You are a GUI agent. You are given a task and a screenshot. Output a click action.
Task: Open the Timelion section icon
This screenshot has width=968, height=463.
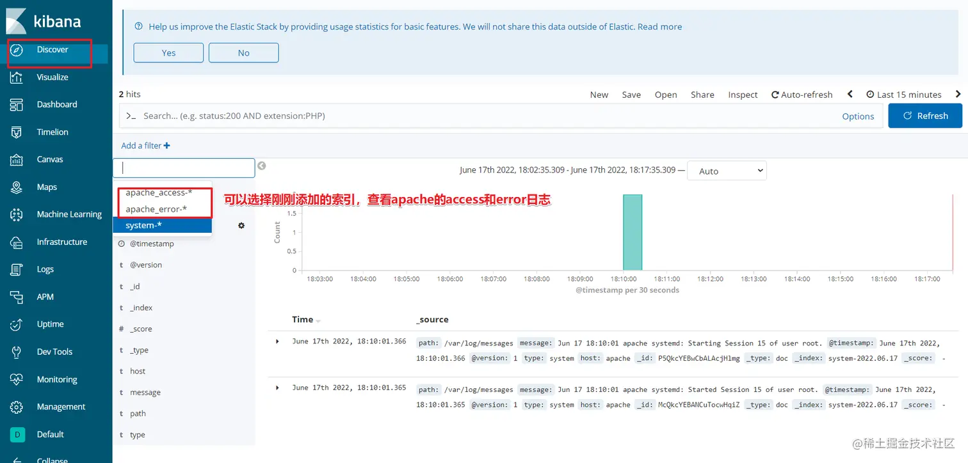pyautogui.click(x=17, y=132)
